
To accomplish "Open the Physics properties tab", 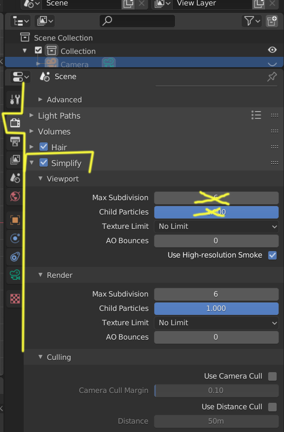I will point(15,238).
